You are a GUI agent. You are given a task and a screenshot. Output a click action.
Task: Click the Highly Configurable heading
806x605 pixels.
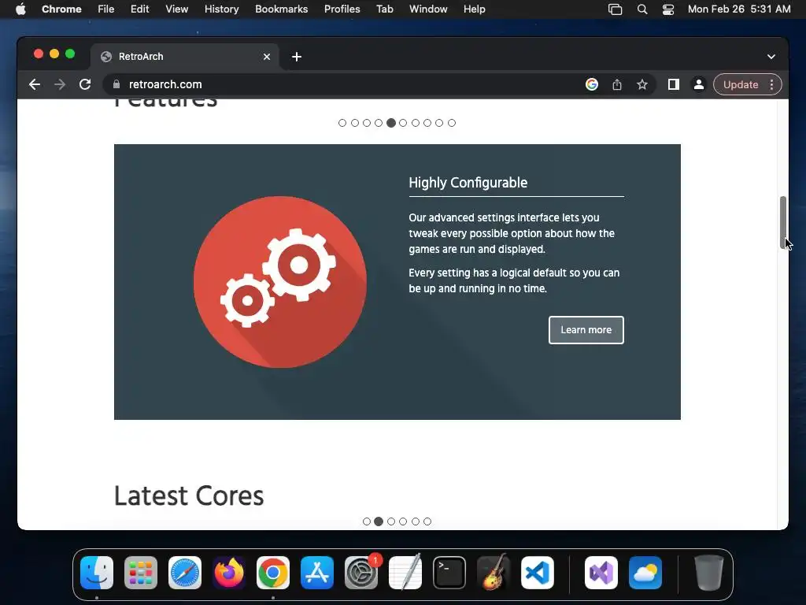pyautogui.click(x=468, y=183)
